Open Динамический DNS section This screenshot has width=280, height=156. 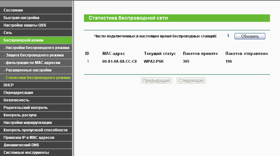click(x=36, y=145)
